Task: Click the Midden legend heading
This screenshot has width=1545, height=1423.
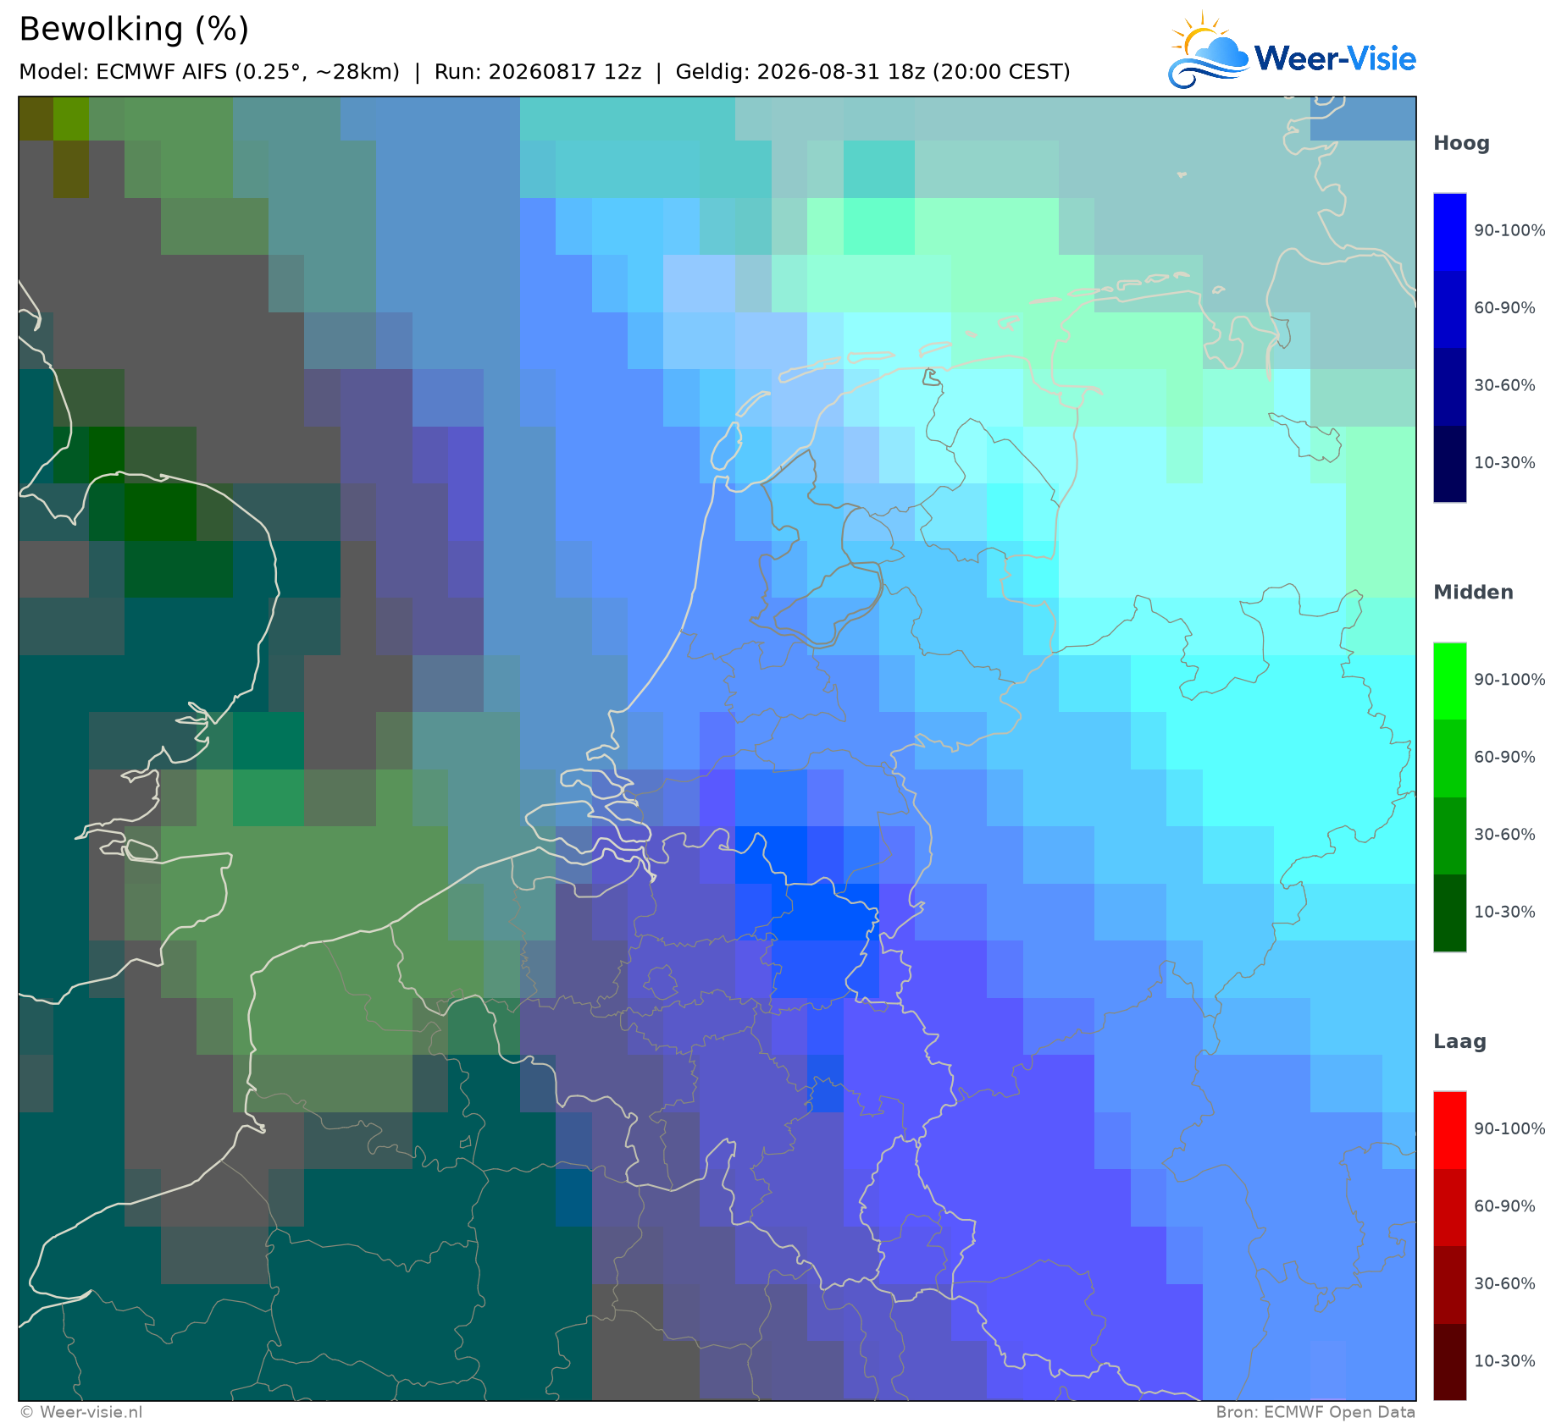Action: pos(1473,593)
